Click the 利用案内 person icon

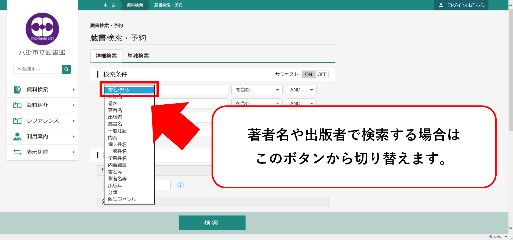click(17, 136)
